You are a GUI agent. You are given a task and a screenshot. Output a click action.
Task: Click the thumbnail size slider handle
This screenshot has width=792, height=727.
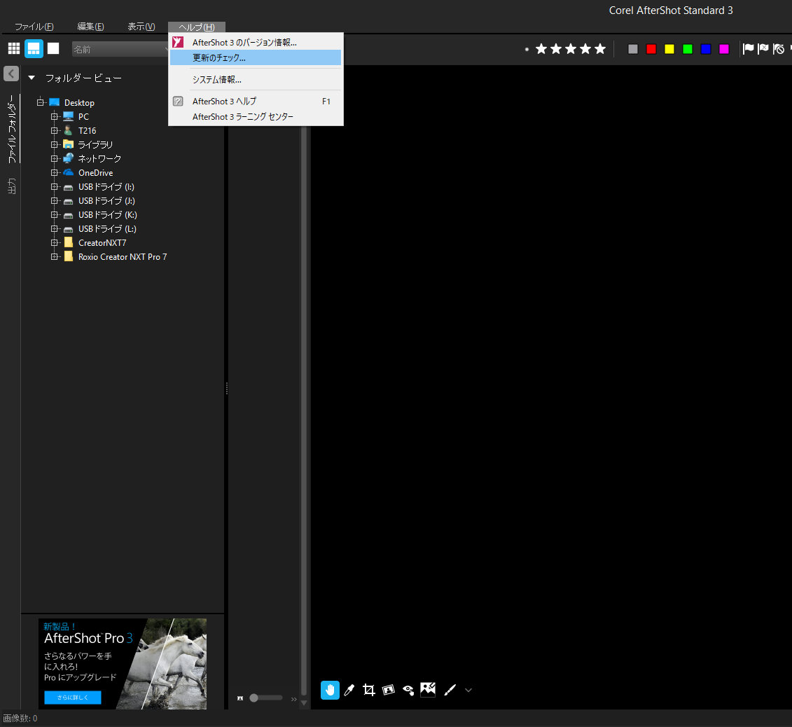tap(253, 698)
